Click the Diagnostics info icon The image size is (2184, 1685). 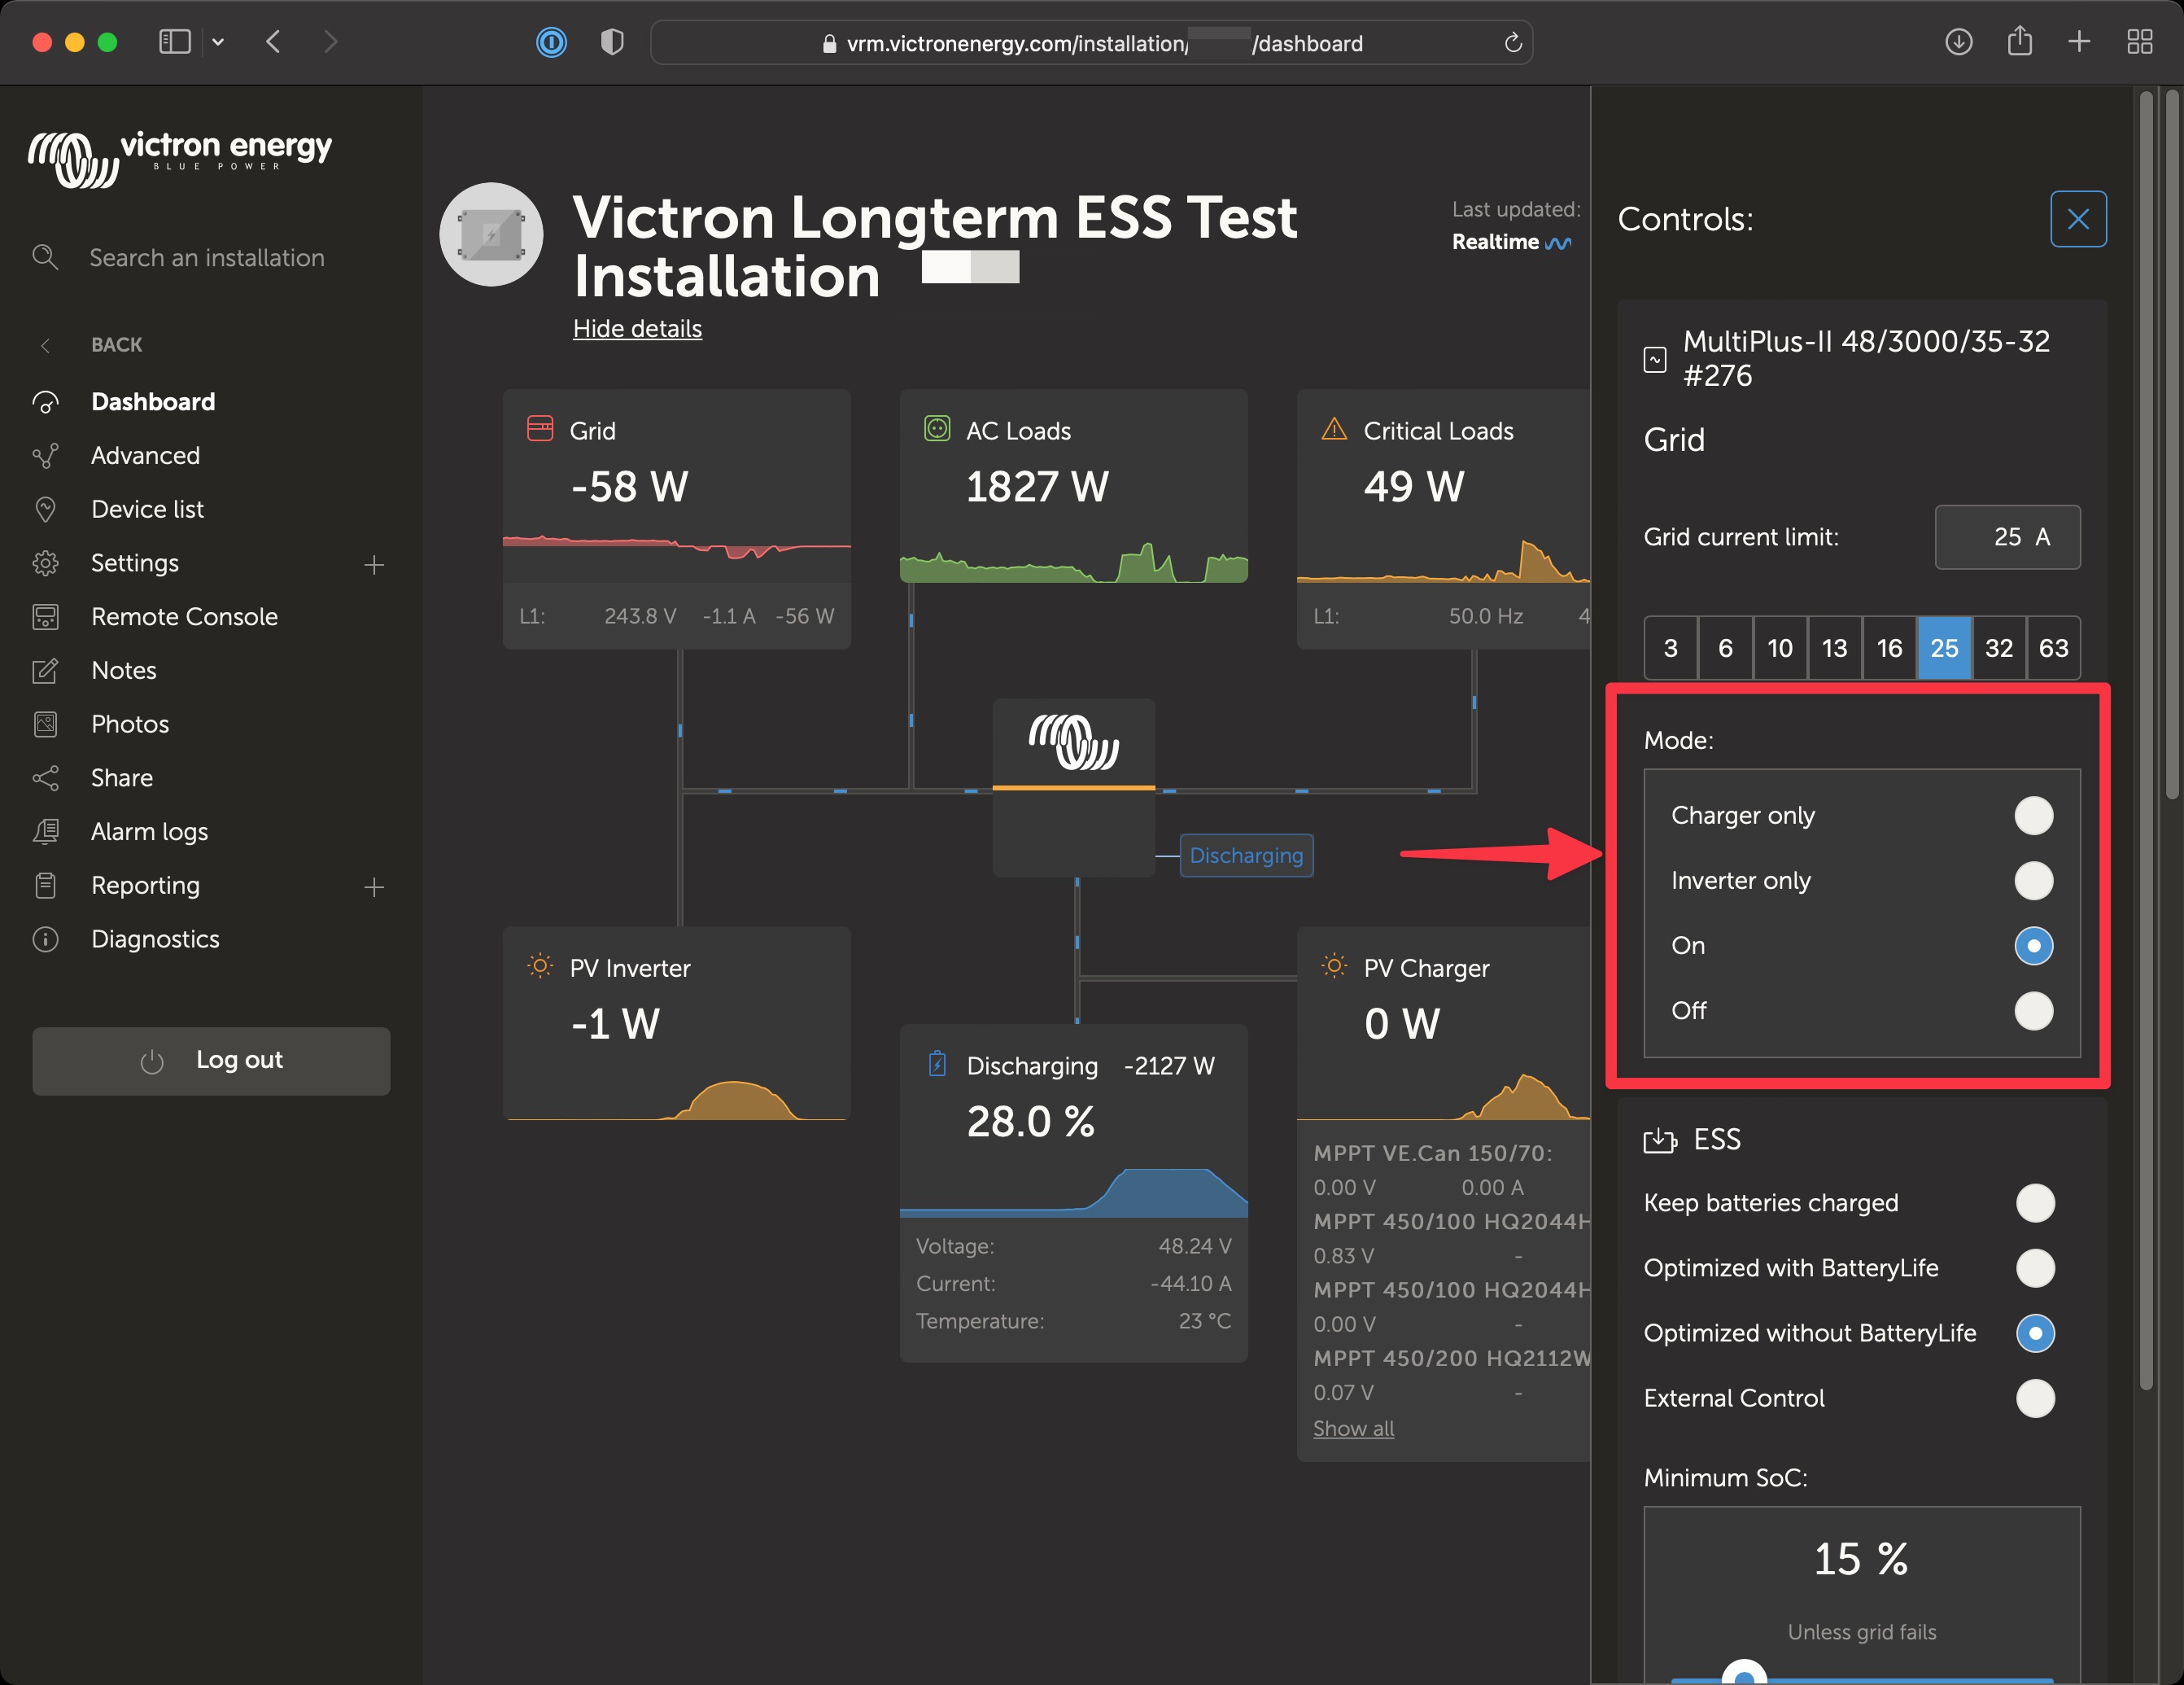click(x=46, y=939)
